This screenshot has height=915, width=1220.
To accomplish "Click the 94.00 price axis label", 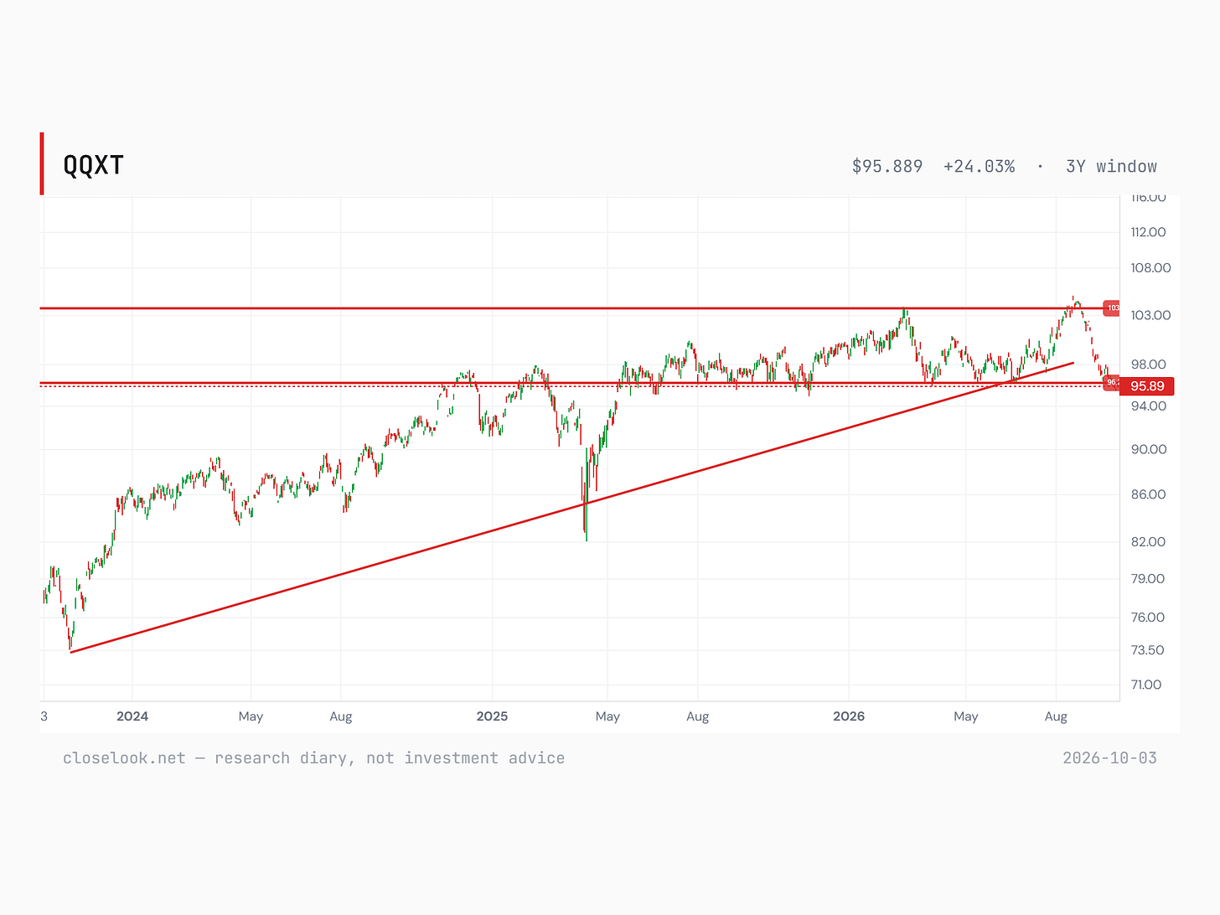I will pyautogui.click(x=1148, y=406).
